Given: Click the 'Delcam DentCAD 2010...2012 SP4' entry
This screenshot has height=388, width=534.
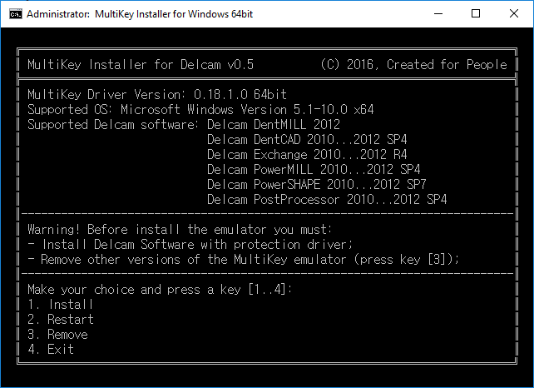Looking at the screenshot, I should [307, 139].
